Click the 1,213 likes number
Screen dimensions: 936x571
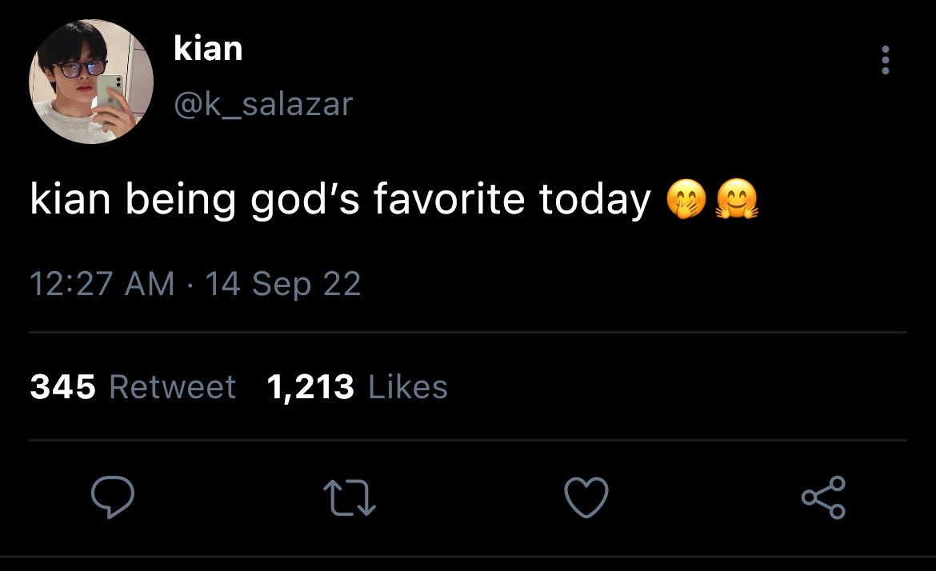(310, 387)
